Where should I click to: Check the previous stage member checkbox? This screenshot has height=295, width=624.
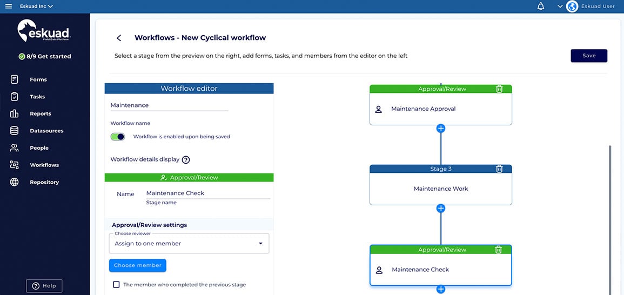click(116, 285)
